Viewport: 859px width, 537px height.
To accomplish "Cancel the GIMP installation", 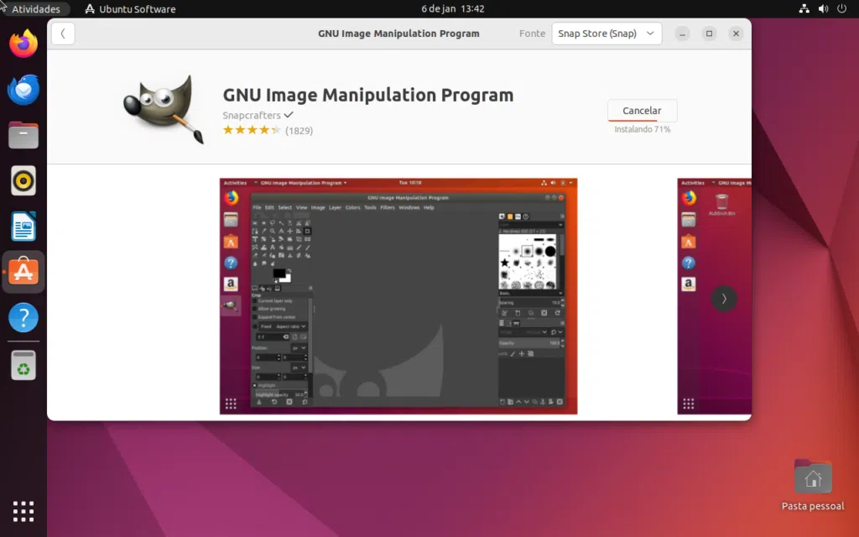I will [x=642, y=110].
